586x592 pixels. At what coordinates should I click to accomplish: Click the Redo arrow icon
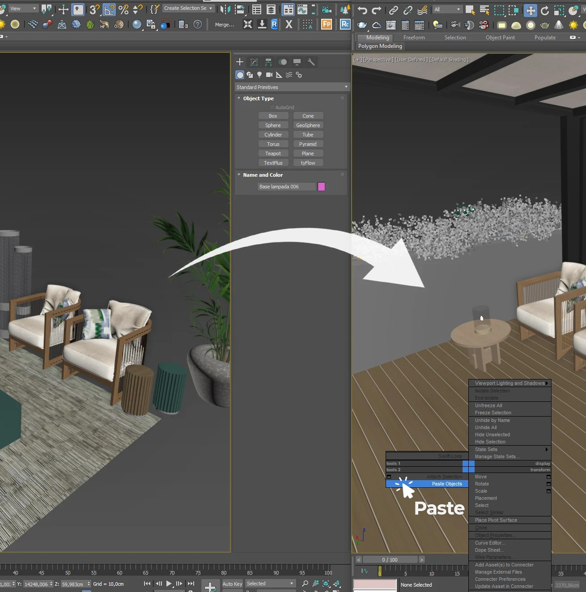[x=377, y=10]
